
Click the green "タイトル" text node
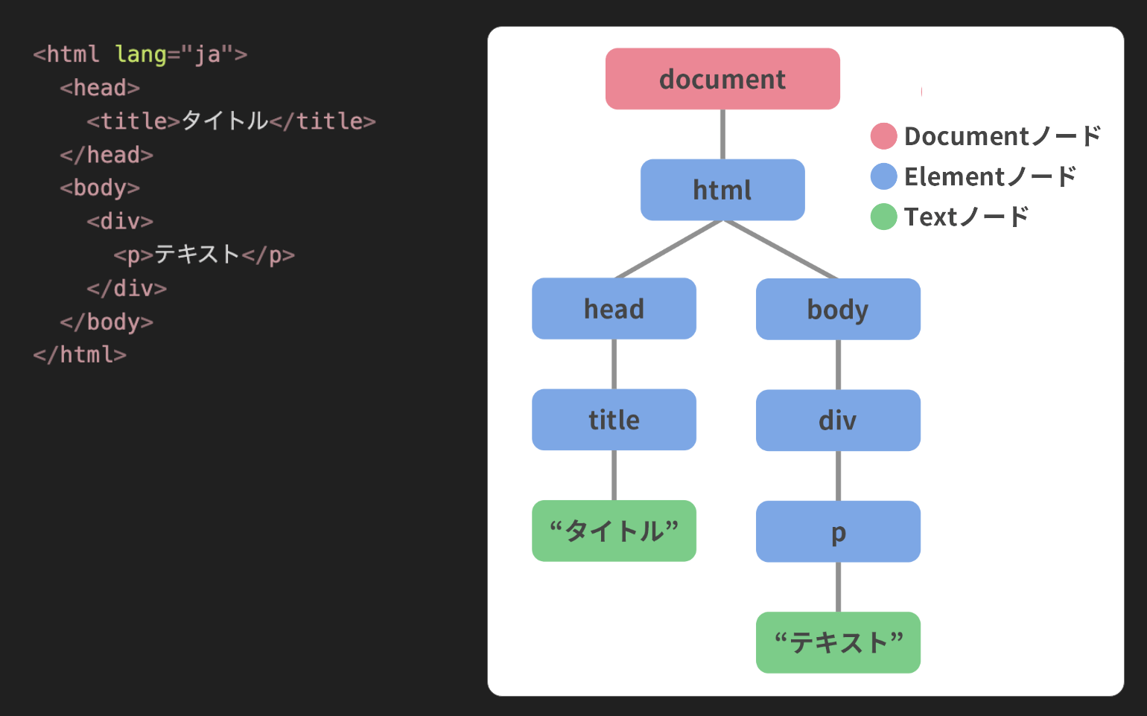(x=614, y=531)
